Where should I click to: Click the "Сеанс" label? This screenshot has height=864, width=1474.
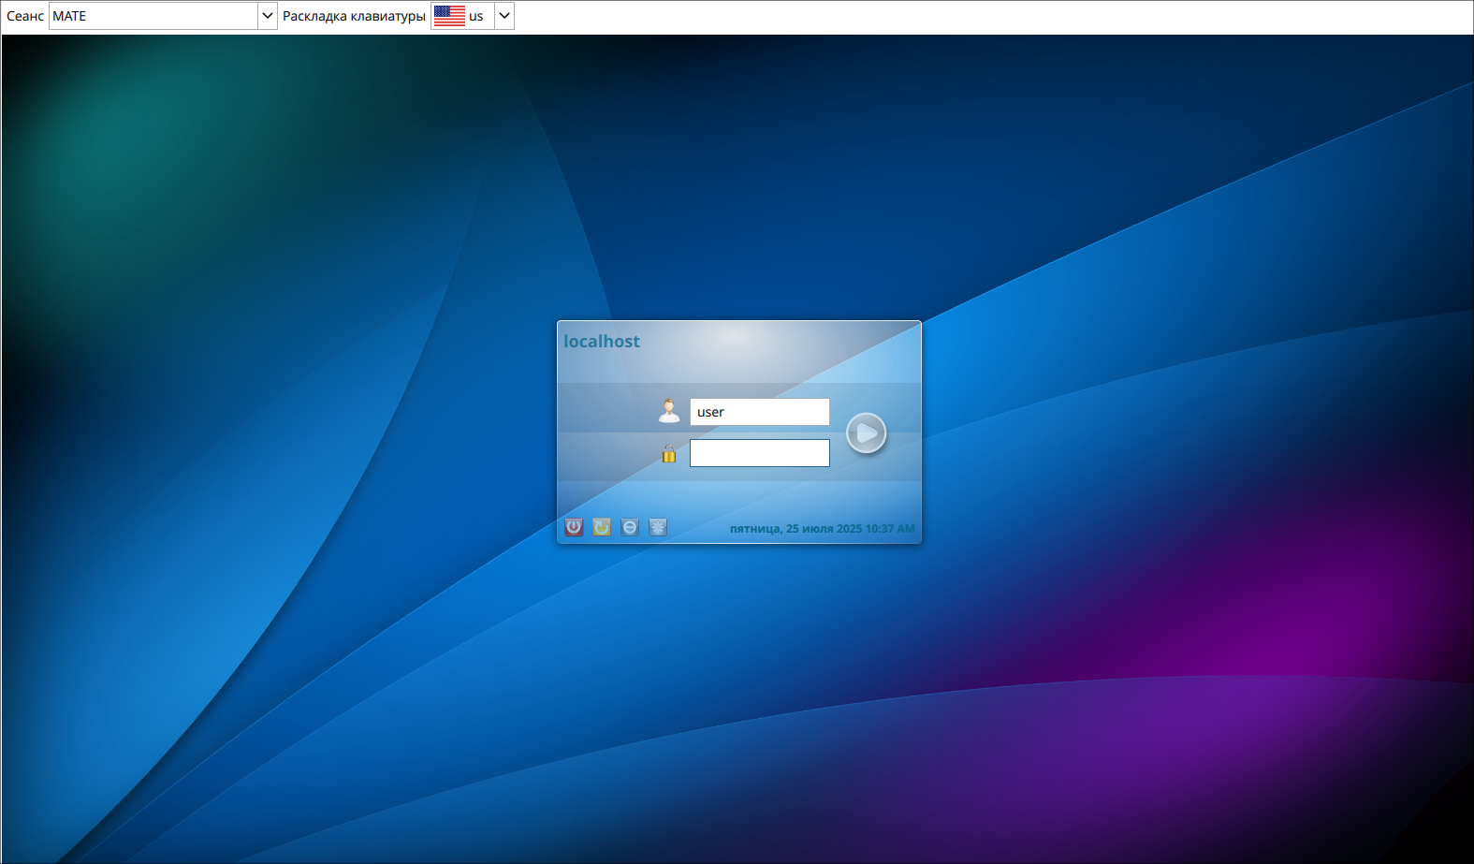pyautogui.click(x=25, y=16)
